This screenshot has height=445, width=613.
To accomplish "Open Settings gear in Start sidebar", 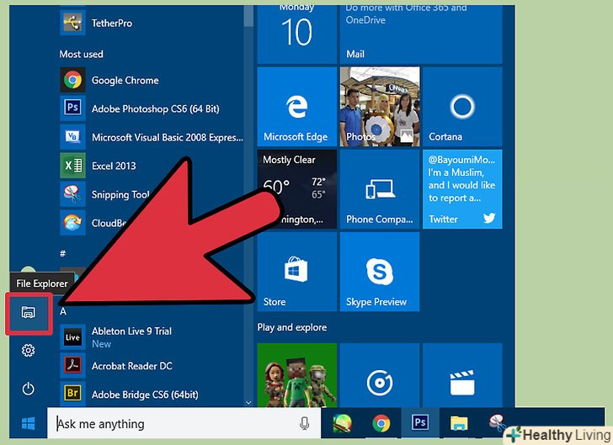I will [28, 350].
